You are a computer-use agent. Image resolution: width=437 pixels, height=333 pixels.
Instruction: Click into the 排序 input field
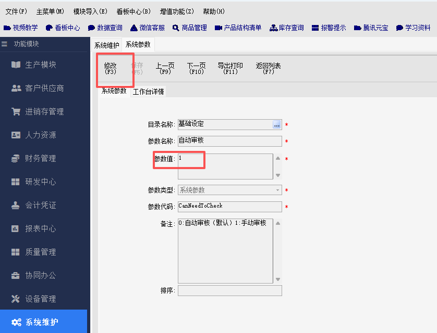pyautogui.click(x=229, y=290)
